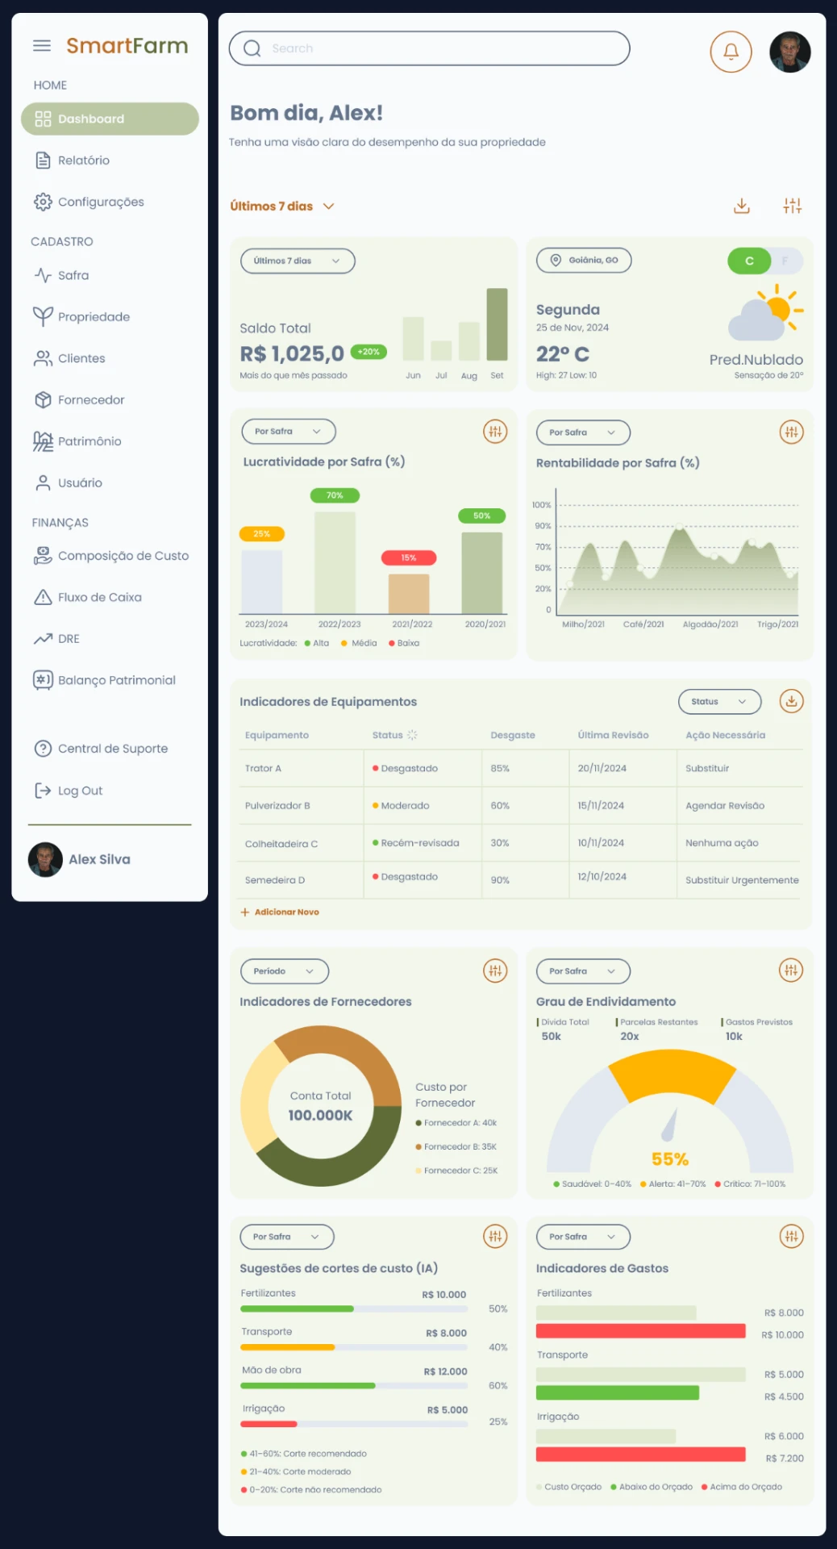Open filter settings on Indicadores de Fornecedores card
Viewport: 837px width, 1549px height.
495,971
